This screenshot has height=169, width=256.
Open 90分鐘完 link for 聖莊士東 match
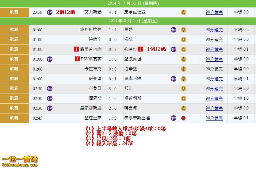(x=214, y=118)
